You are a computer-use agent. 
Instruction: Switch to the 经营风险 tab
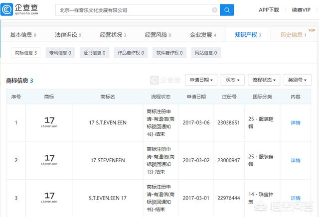[x=158, y=35]
